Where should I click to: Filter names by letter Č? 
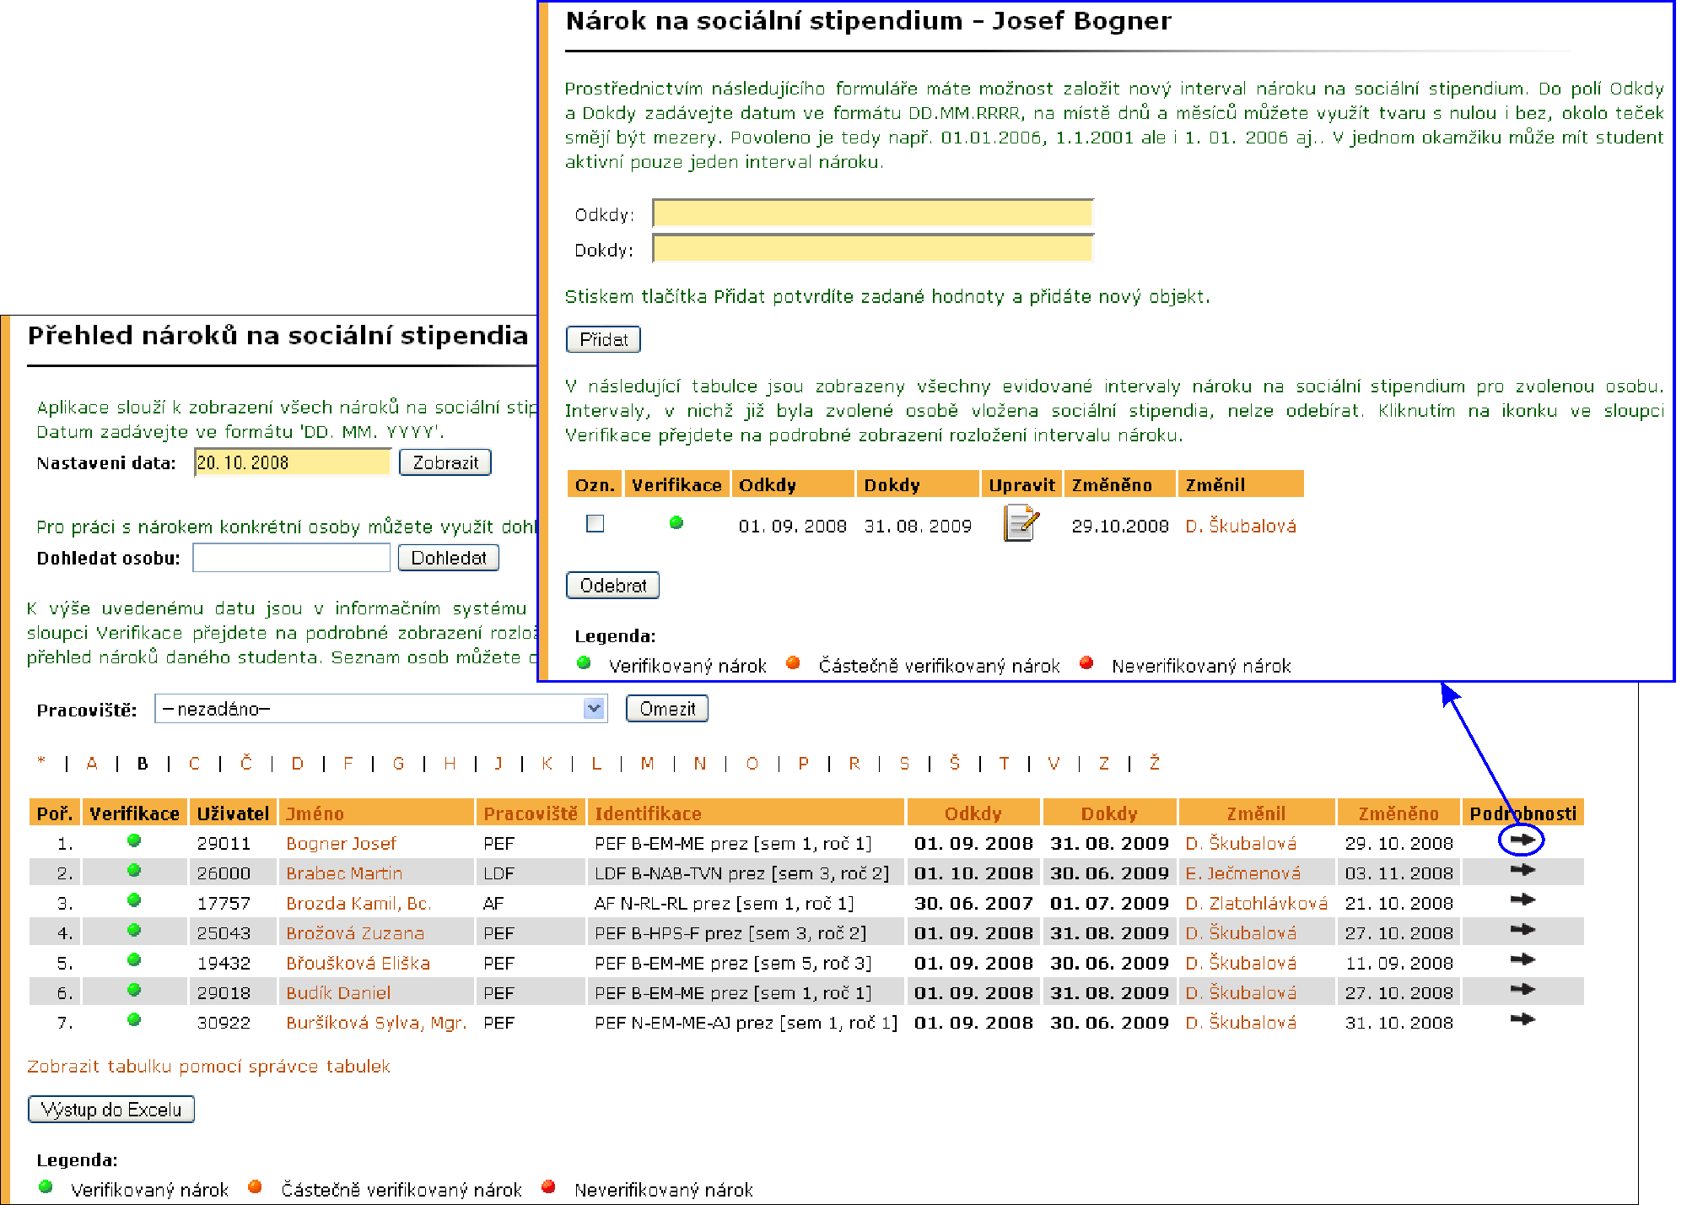coord(245,764)
